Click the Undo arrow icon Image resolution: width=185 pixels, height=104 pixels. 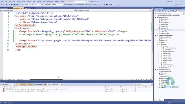[17, 5]
